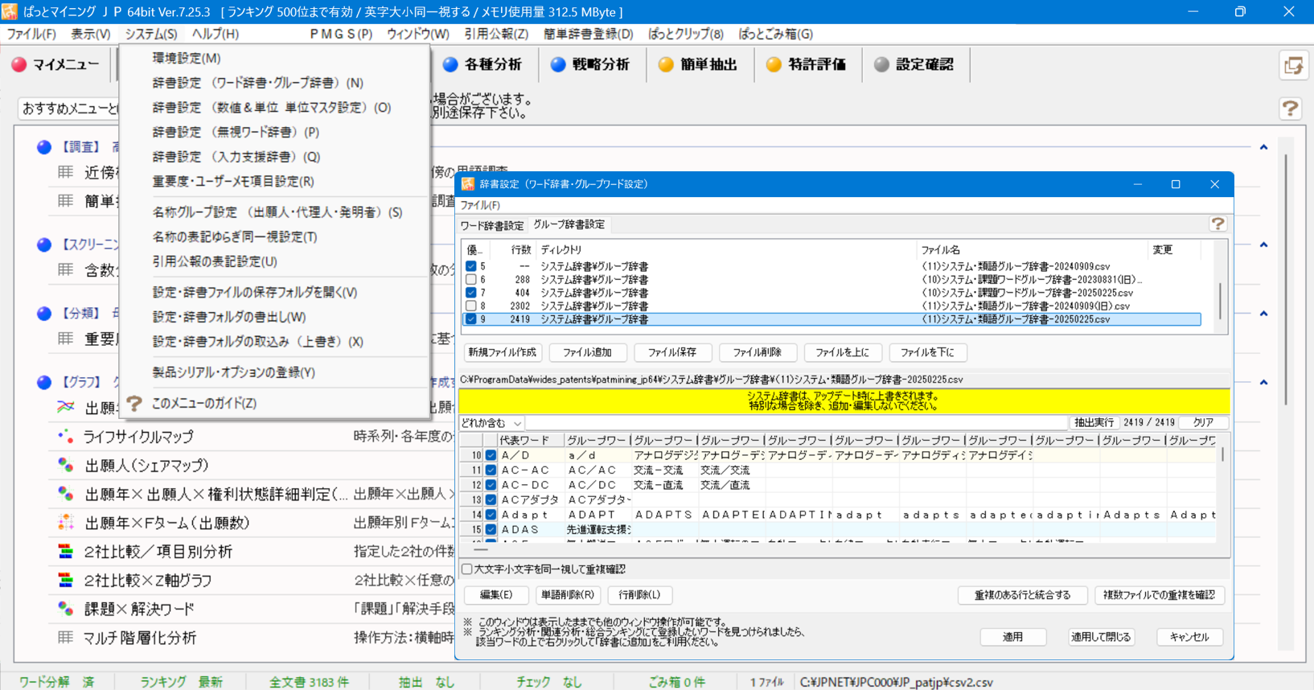This screenshot has width=1314, height=690.
Task: Open the おすすめメニュー dropdown field
Action: coord(68,108)
